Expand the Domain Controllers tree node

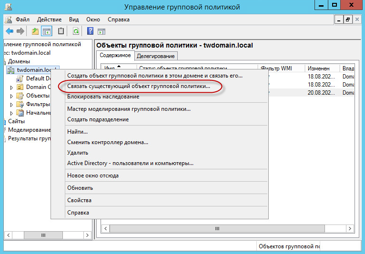(12, 88)
